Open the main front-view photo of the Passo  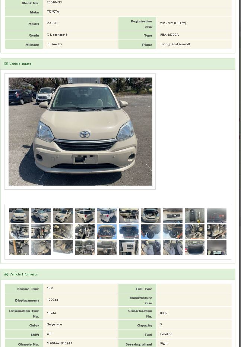(x=80, y=132)
